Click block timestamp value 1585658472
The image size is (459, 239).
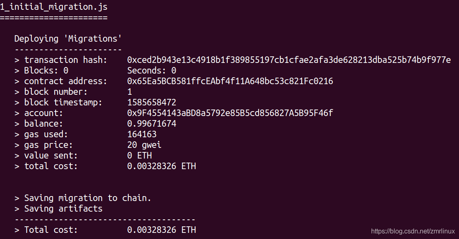pos(152,103)
